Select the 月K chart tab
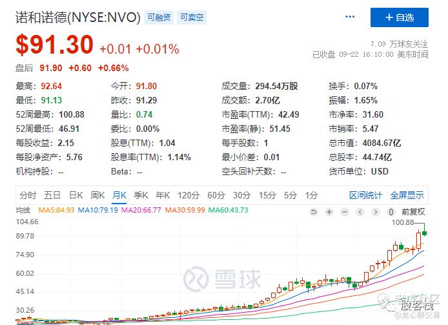This screenshot has width=448, height=325. [119, 195]
